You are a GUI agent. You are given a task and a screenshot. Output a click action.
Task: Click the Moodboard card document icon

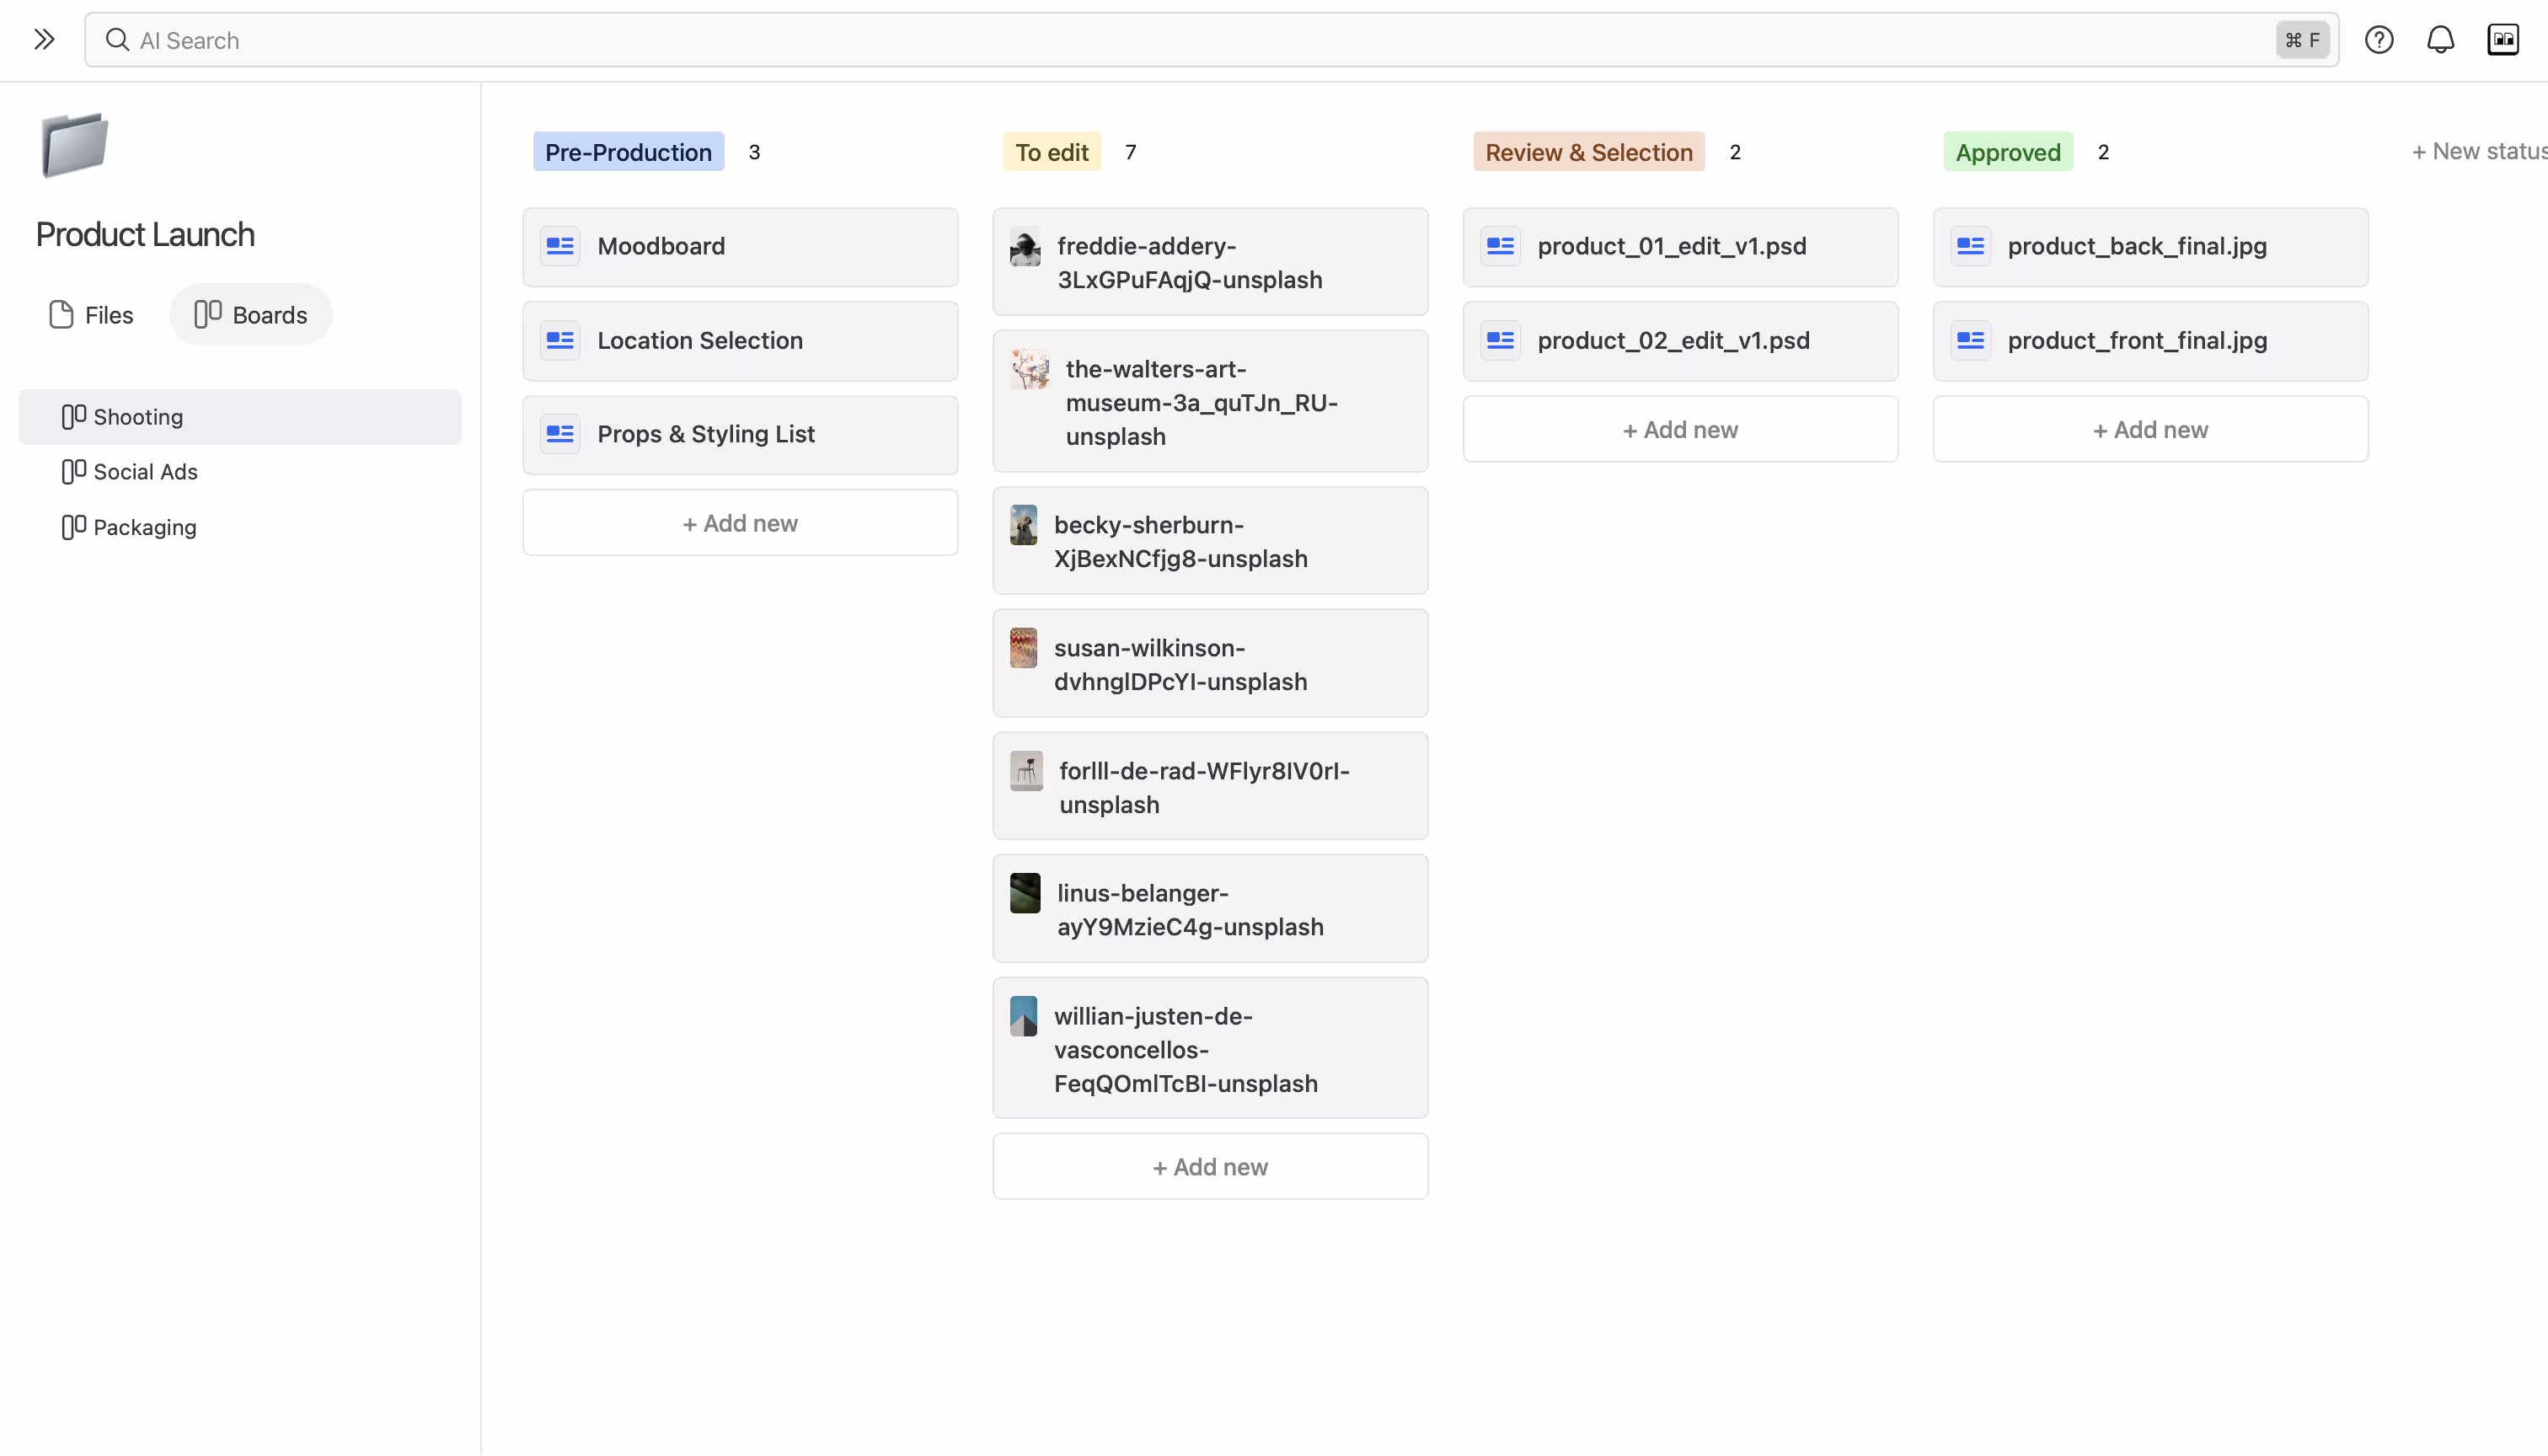point(560,246)
